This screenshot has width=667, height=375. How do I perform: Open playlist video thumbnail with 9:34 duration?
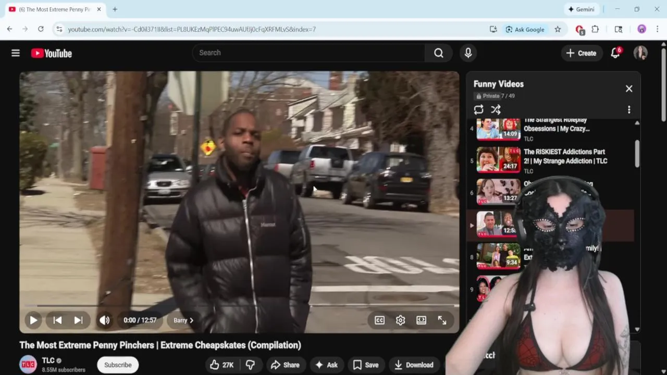[498, 256]
